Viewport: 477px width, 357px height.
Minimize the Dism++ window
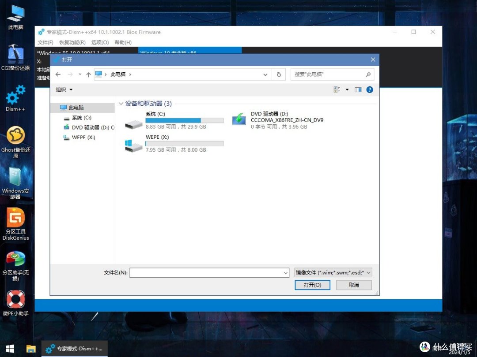[395, 32]
